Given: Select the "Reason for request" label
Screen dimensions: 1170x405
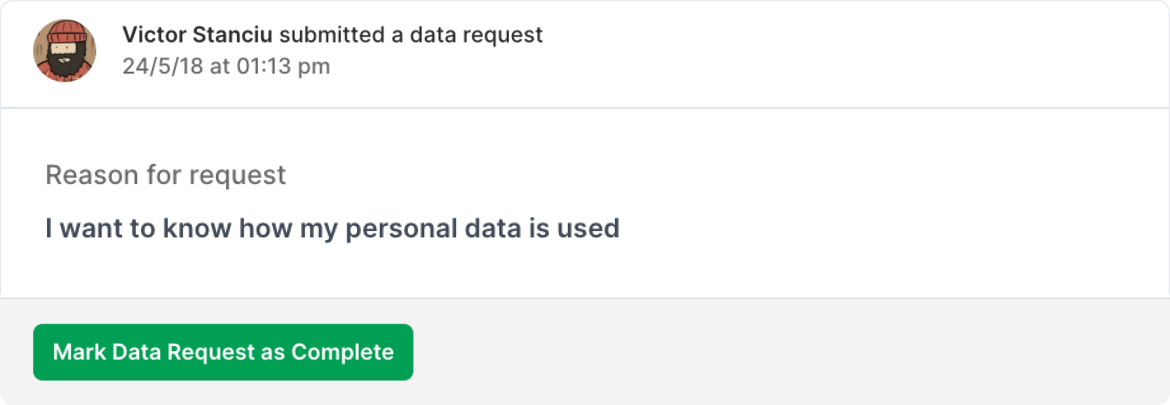Looking at the screenshot, I should (166, 175).
